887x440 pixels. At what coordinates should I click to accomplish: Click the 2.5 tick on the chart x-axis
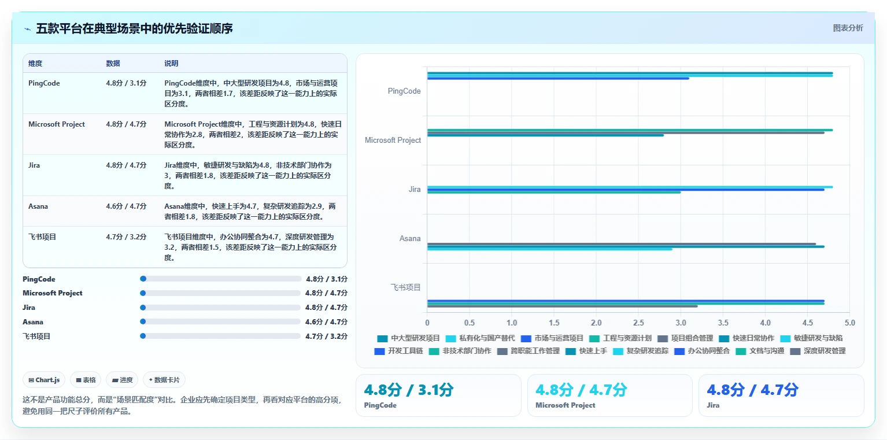click(638, 323)
